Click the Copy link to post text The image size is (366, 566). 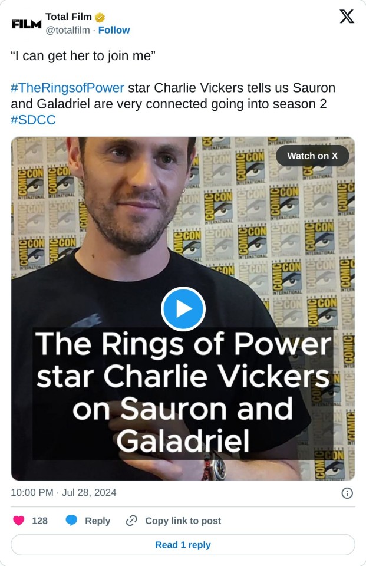click(183, 521)
